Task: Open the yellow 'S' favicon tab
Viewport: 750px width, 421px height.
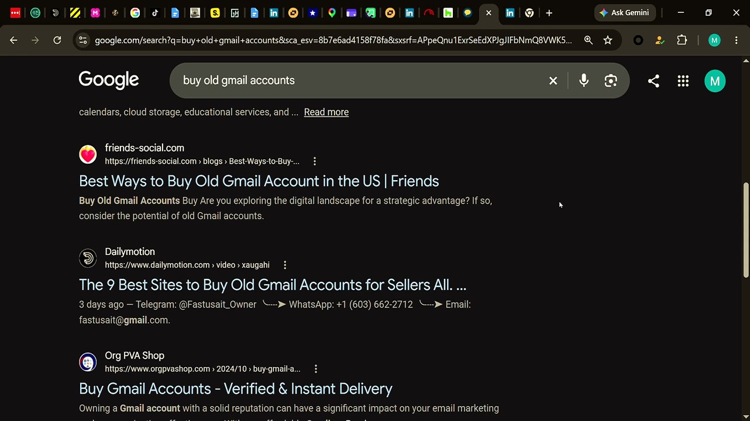Action: point(215,13)
